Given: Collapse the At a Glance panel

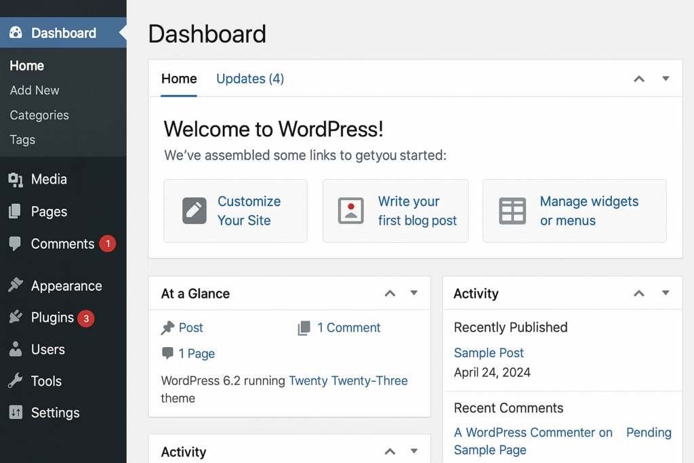Looking at the screenshot, I should click(x=390, y=293).
